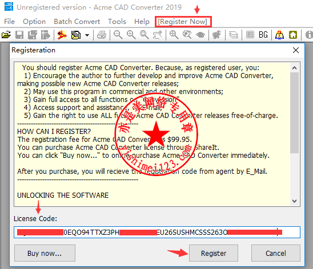Click the Help book icon with question mark
This screenshot has width=313, height=269.
pos(279,35)
